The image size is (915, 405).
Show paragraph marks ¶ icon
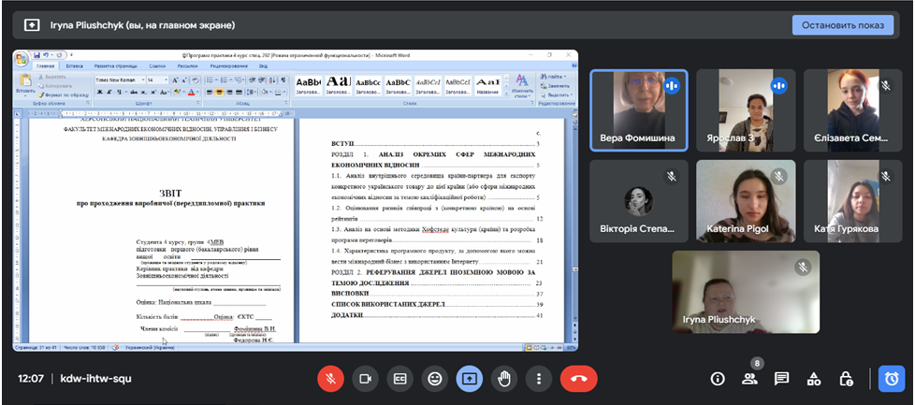(x=283, y=80)
